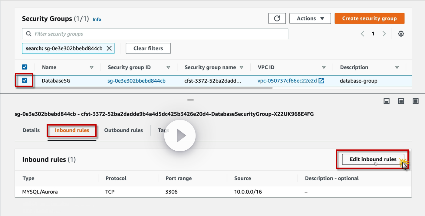The width and height of the screenshot is (425, 216).
Task: Sort by the Security group ID column arrow
Action: point(168,67)
